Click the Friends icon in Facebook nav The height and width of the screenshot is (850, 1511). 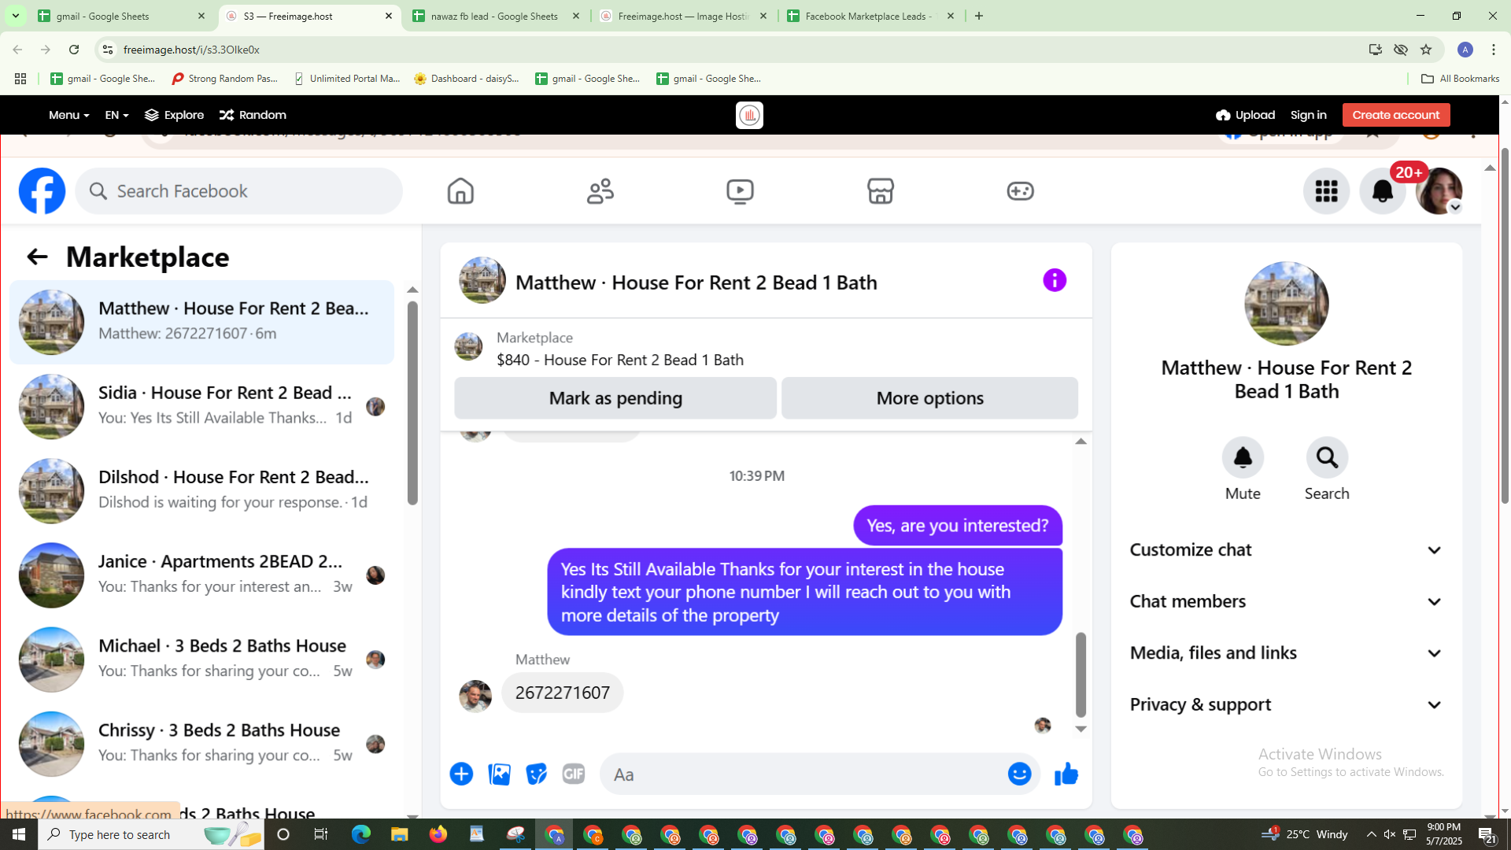[x=600, y=191]
